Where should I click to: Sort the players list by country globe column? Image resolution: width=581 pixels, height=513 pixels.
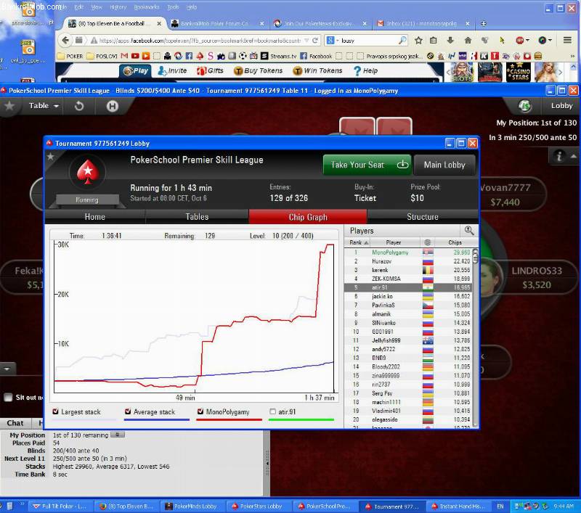427,242
